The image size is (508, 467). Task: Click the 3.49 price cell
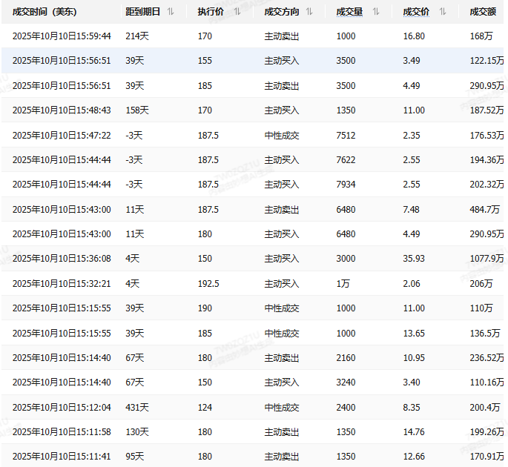[x=412, y=61]
